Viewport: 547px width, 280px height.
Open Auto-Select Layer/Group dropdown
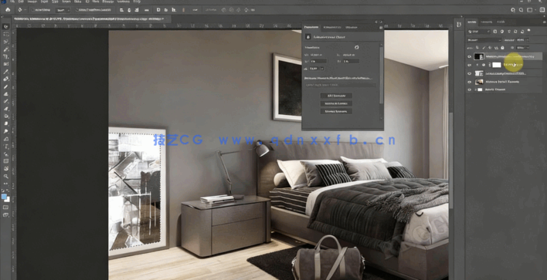click(63, 10)
